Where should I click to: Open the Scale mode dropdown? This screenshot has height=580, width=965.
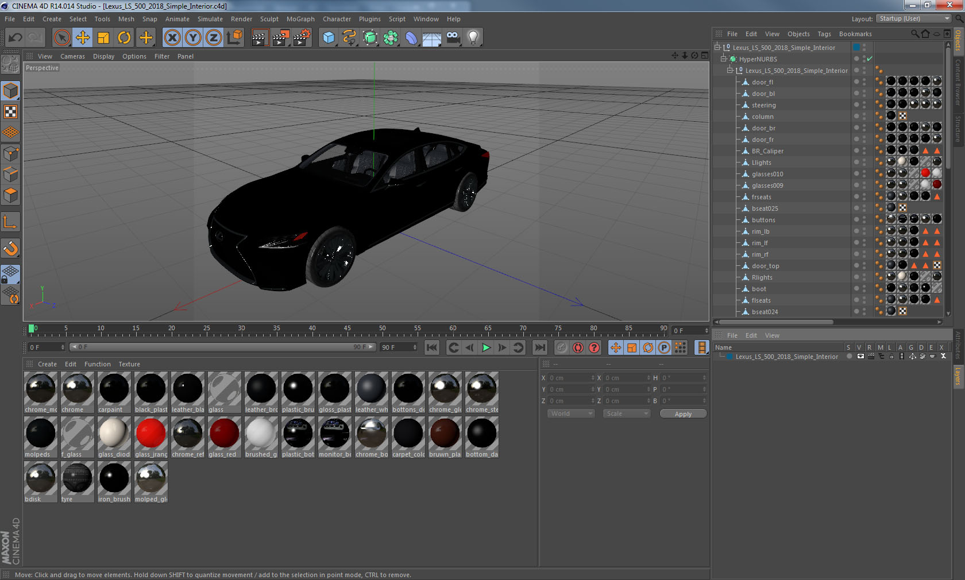[626, 413]
